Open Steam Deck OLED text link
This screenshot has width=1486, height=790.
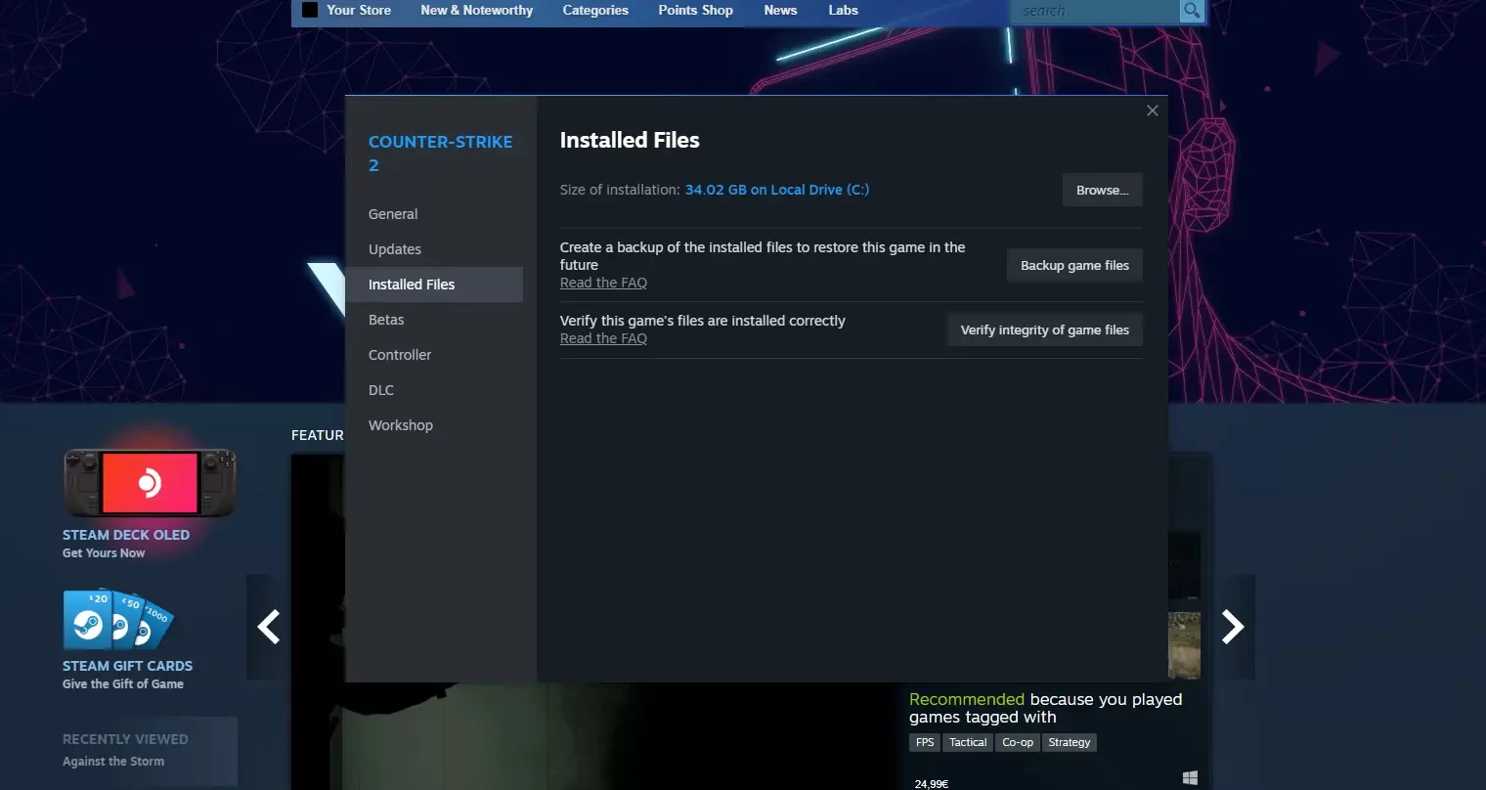pyautogui.click(x=126, y=535)
